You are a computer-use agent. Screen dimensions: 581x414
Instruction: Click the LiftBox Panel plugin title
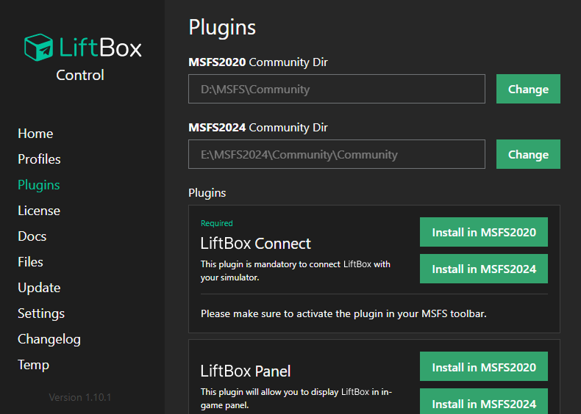coord(246,371)
